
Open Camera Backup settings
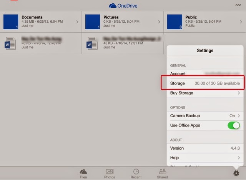point(205,116)
